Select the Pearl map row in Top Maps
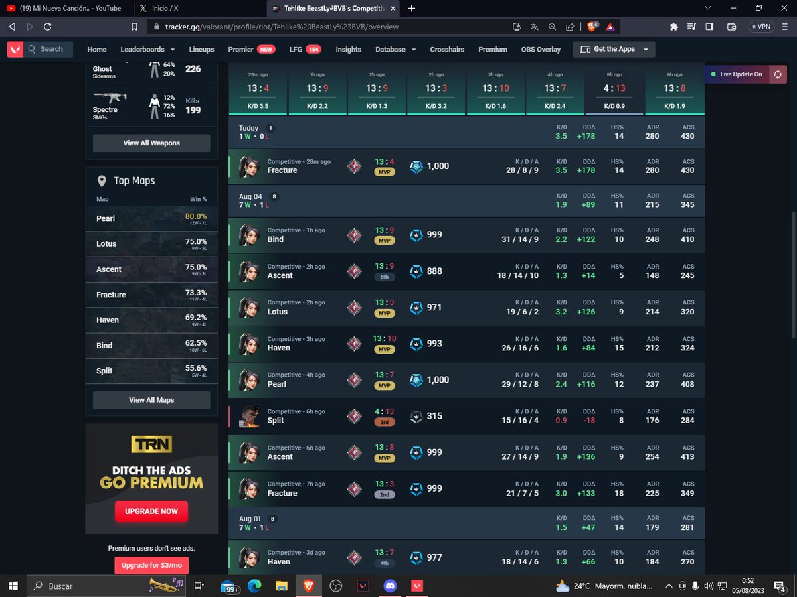This screenshot has width=797, height=597. click(x=151, y=218)
